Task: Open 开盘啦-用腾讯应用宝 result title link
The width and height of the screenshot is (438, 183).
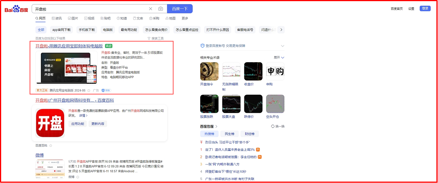Action: tap(69, 46)
